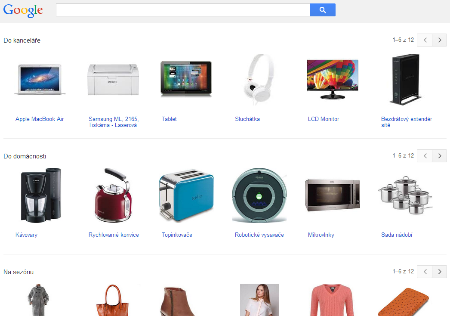The width and height of the screenshot is (450, 316).
Task: Open the Google logo homepage
Action: click(x=23, y=11)
